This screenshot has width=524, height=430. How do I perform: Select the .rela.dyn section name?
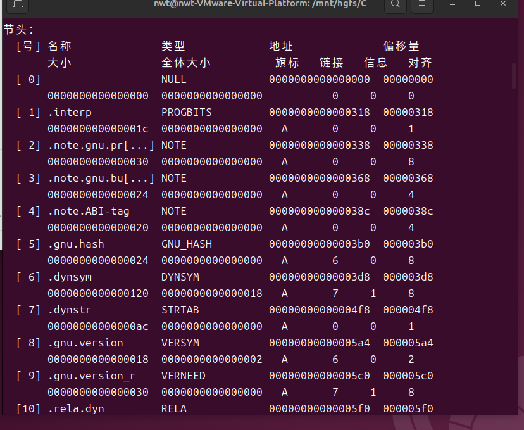(76, 409)
